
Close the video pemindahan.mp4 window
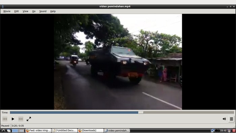tap(234, 7)
